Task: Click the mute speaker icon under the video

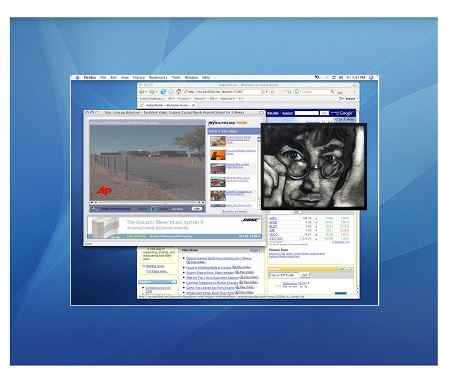Action: (x=92, y=202)
